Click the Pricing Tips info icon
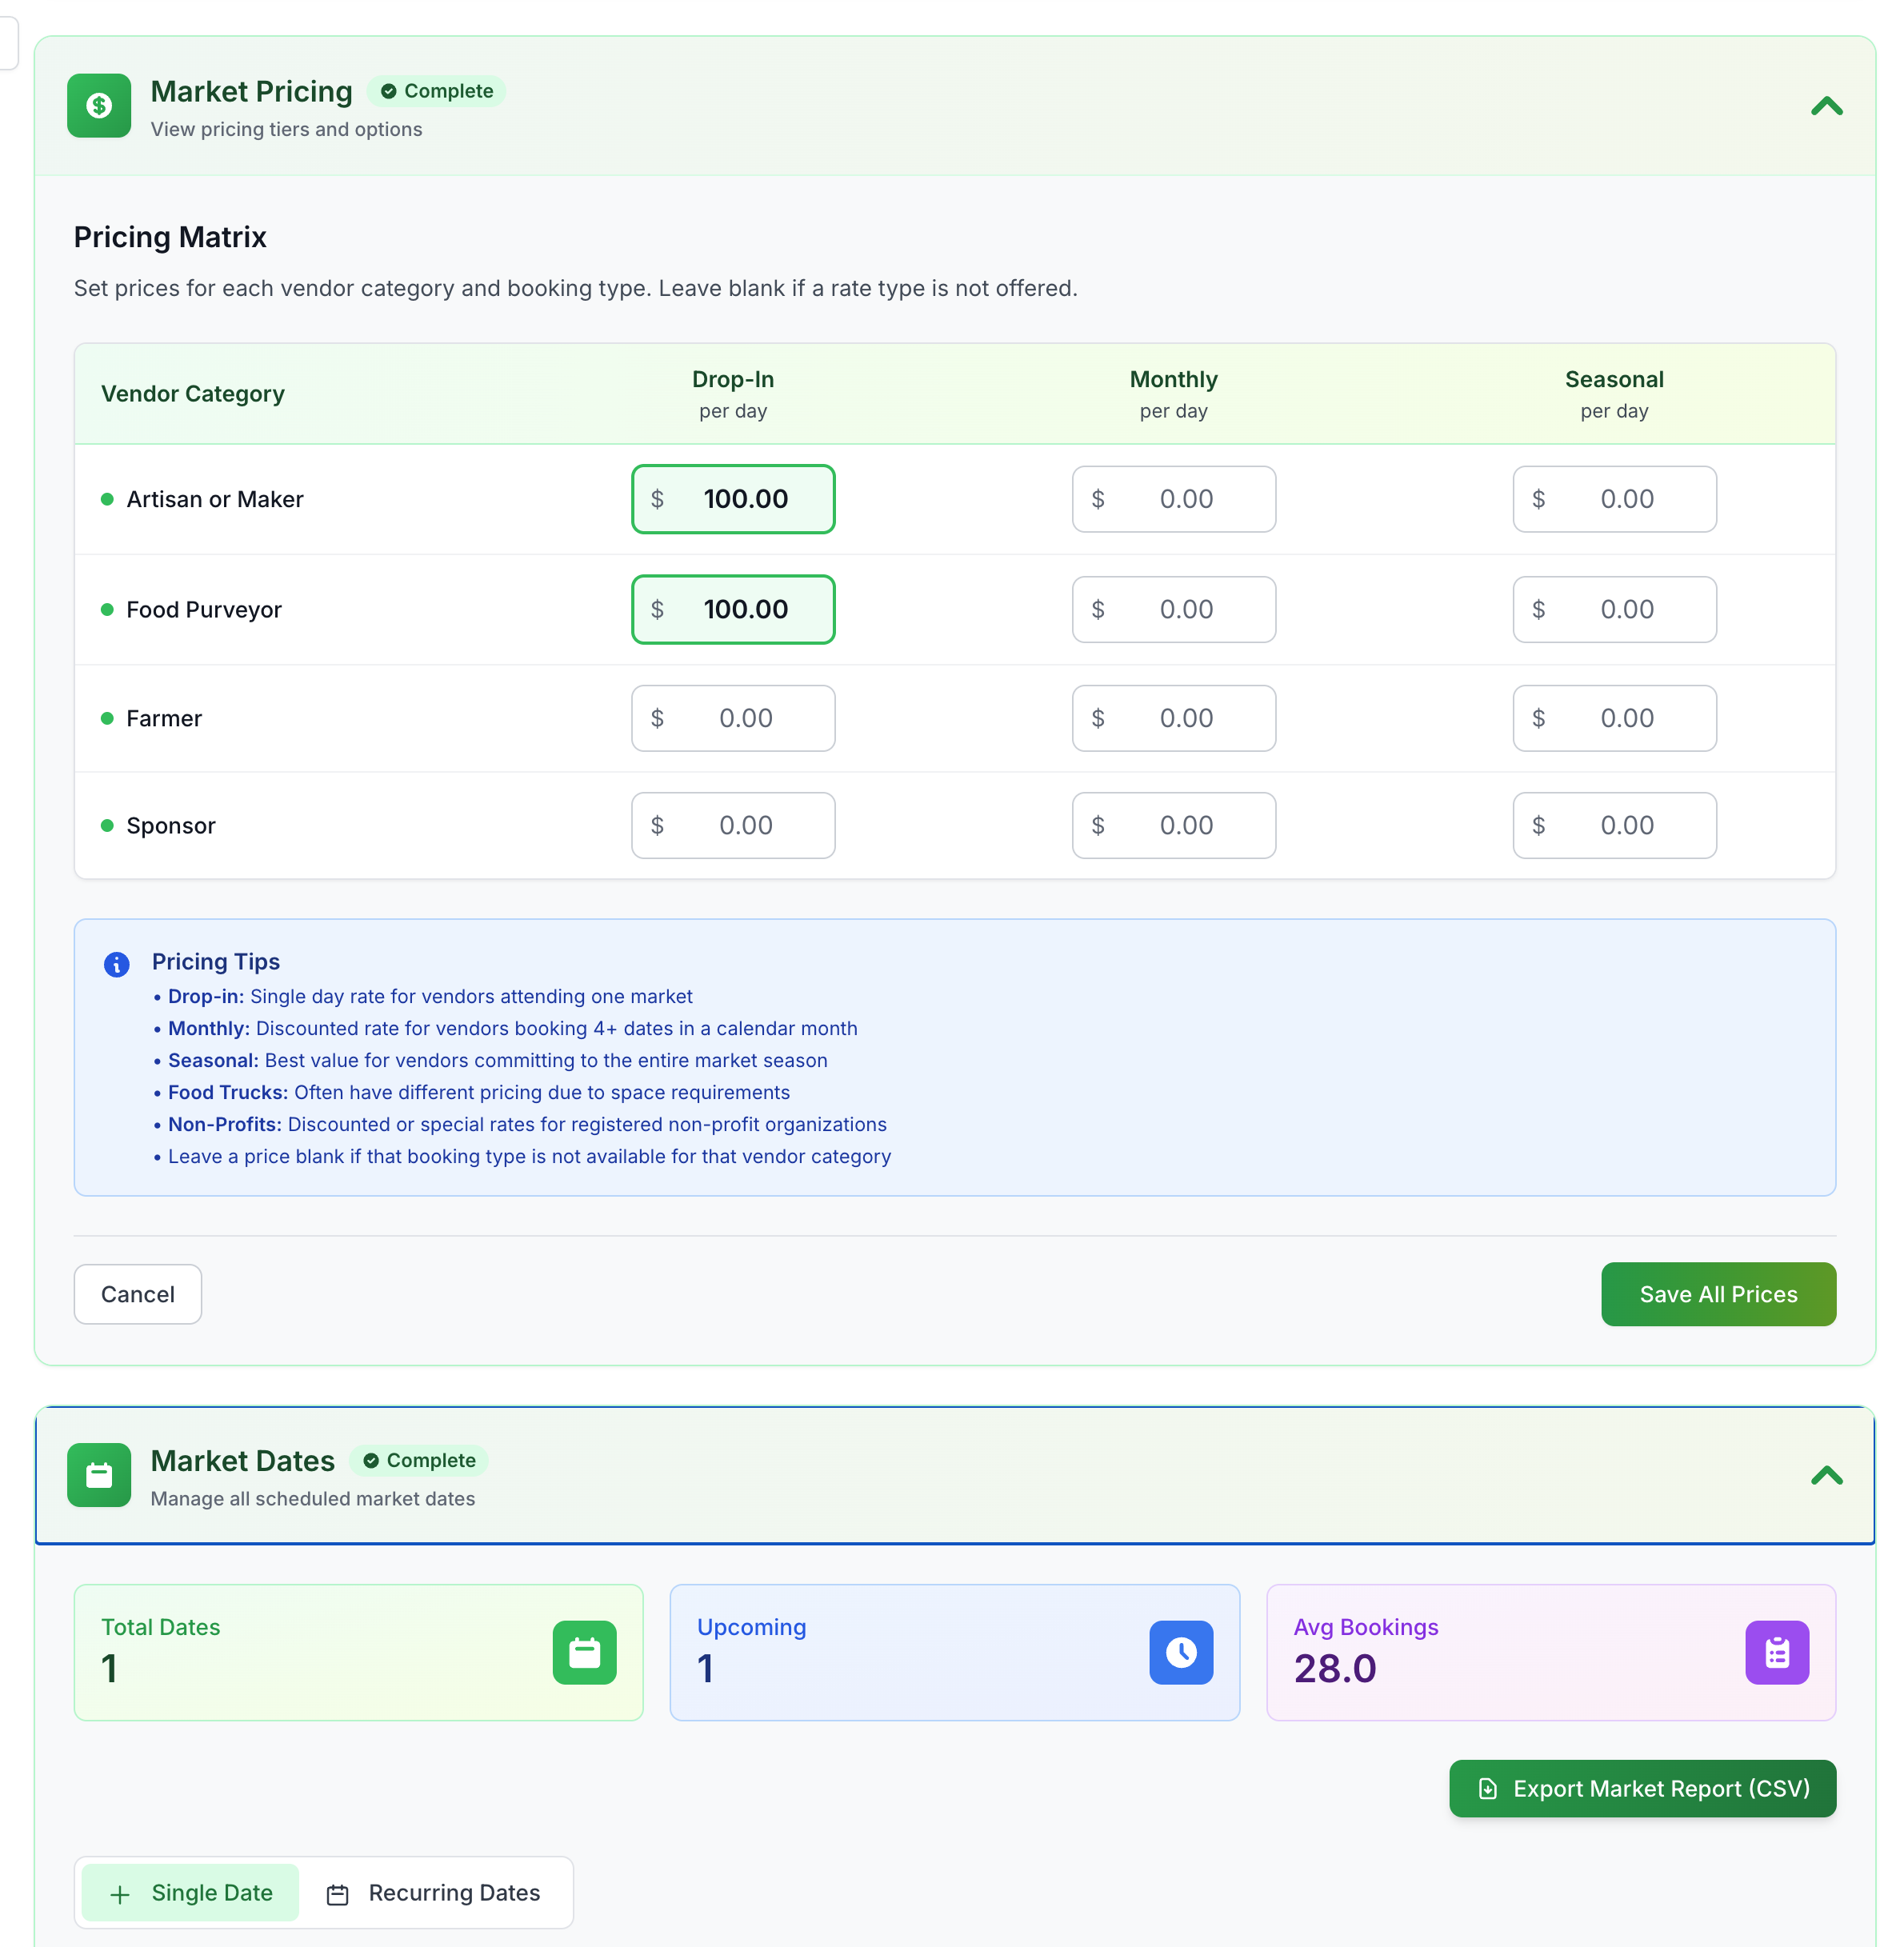Image resolution: width=1904 pixels, height=1947 pixels. (116, 964)
